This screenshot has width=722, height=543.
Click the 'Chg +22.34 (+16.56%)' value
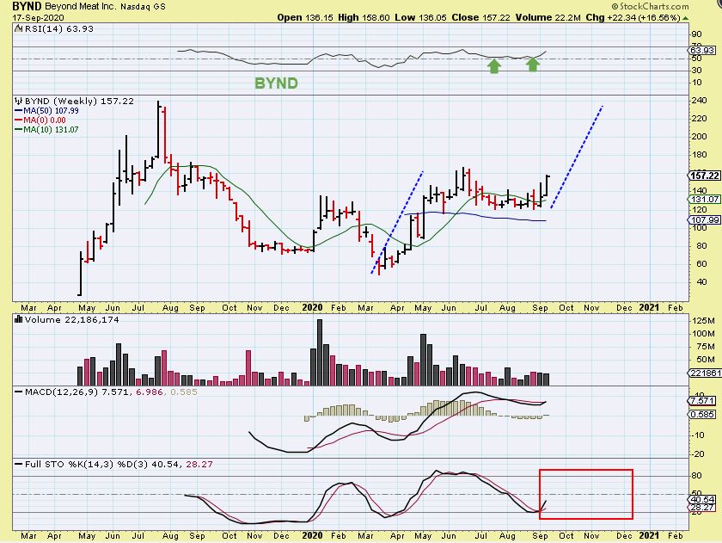633,17
